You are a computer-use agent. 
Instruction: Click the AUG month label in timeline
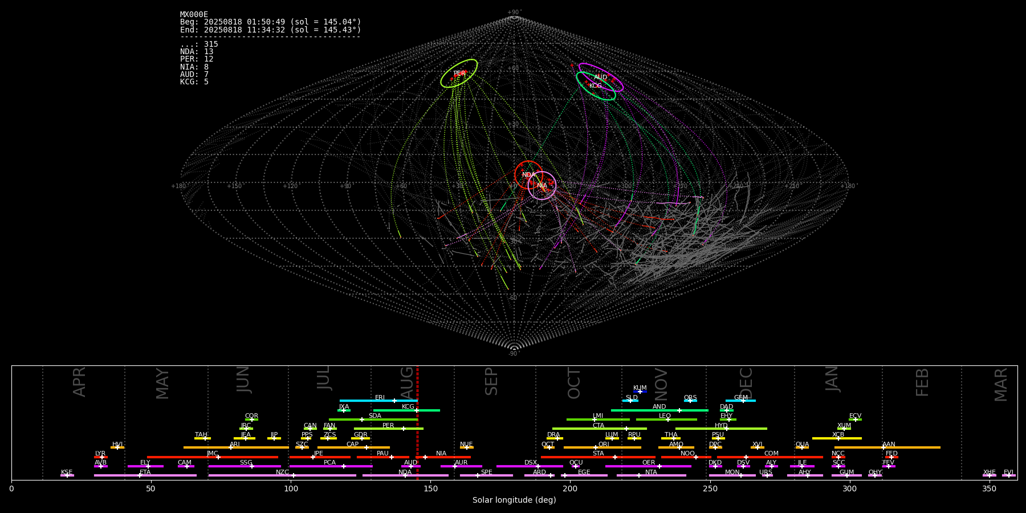[x=407, y=382]
